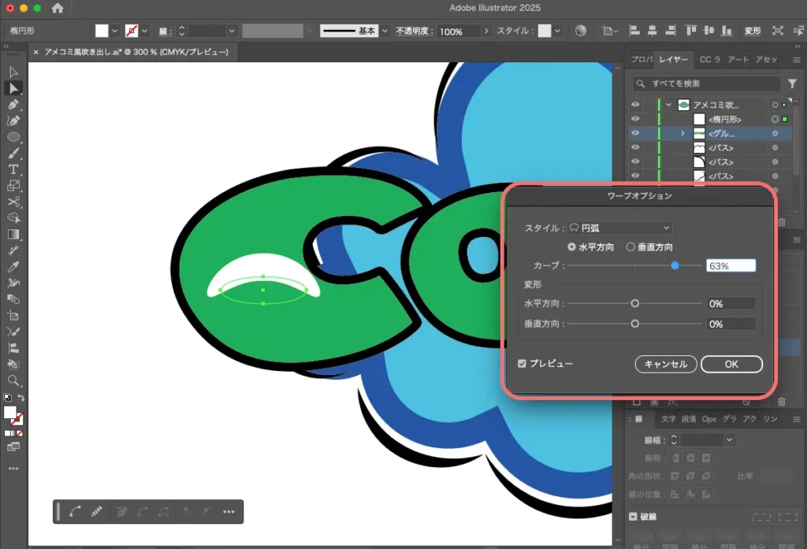Select the 垂直方向 radio button

click(630, 247)
